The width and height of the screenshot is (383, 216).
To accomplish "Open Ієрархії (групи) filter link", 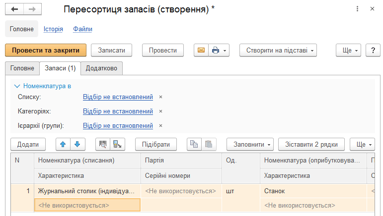I will 118,126.
